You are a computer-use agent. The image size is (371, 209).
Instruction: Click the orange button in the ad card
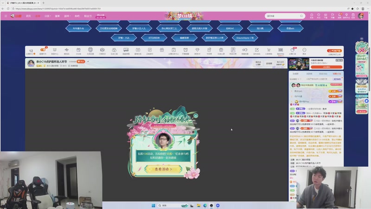click(x=326, y=67)
